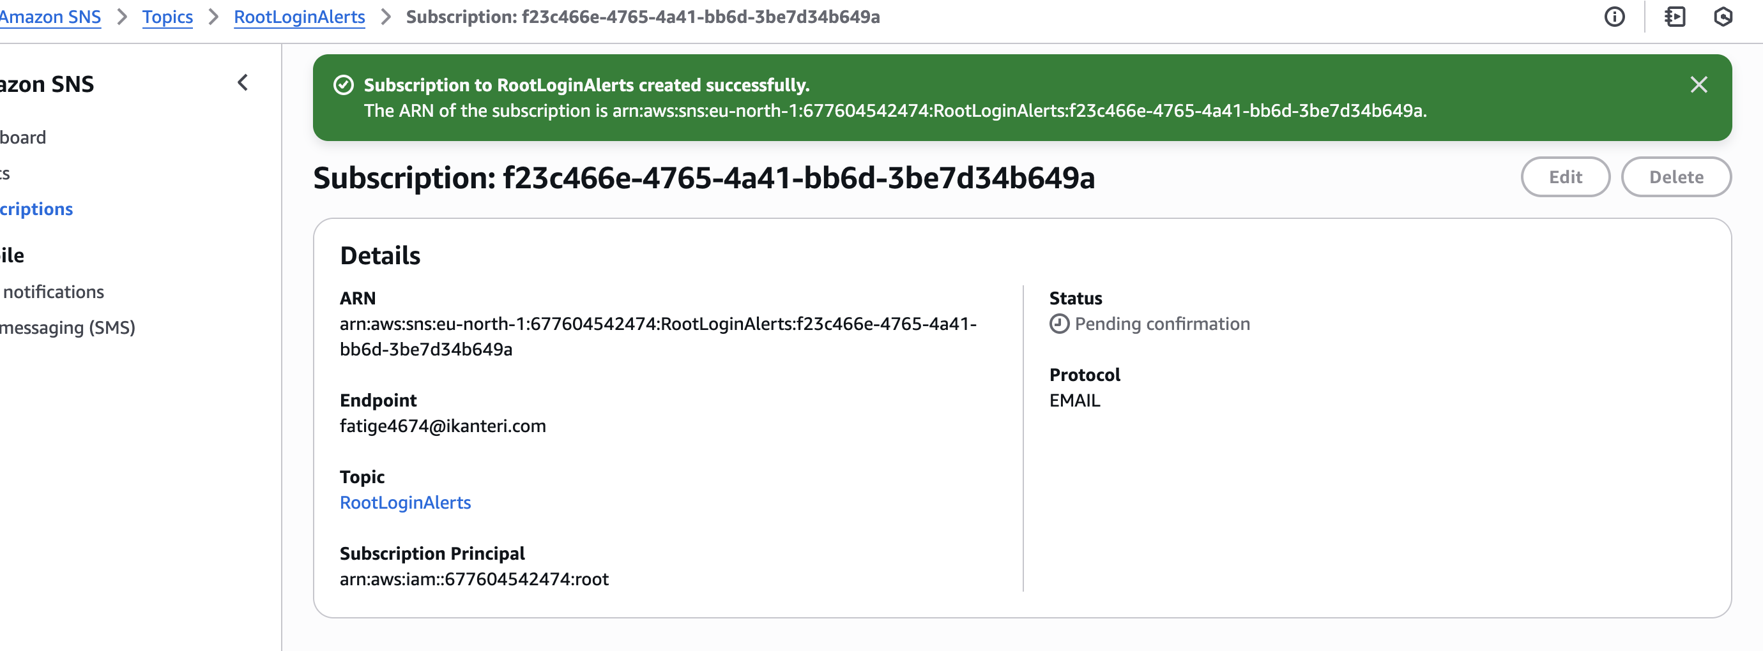Dismiss the green success banner
The image size is (1763, 651).
[x=1698, y=85]
